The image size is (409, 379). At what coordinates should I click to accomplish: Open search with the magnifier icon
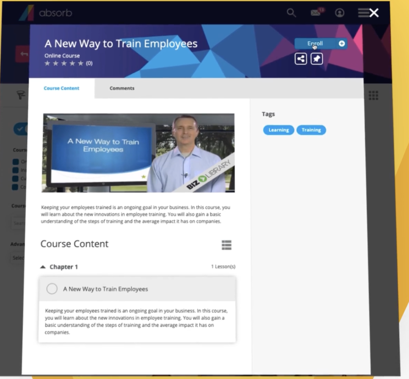[x=291, y=13]
